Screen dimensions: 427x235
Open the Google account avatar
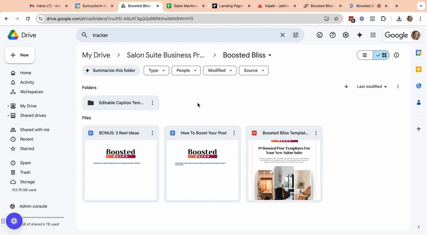[416, 35]
